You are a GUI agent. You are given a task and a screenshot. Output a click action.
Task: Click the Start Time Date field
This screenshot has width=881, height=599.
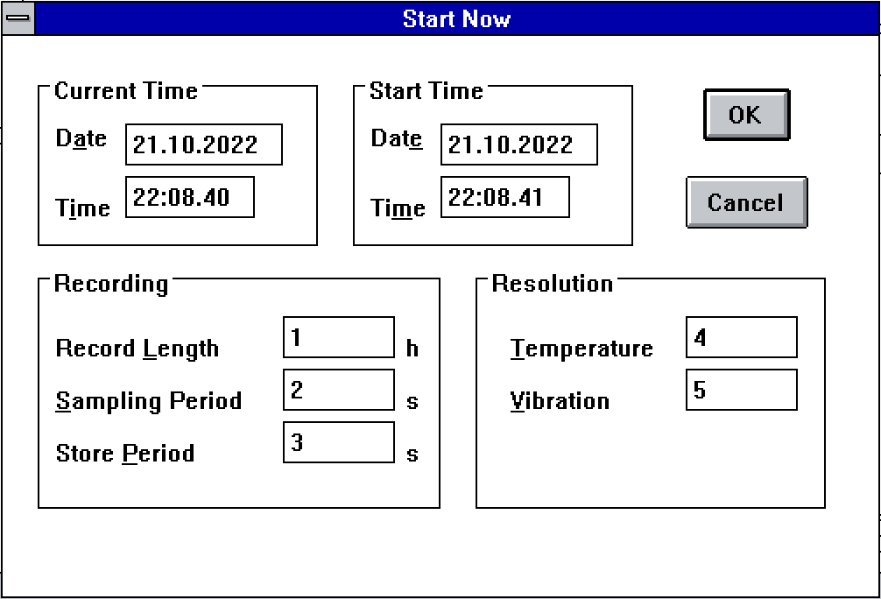click(518, 144)
